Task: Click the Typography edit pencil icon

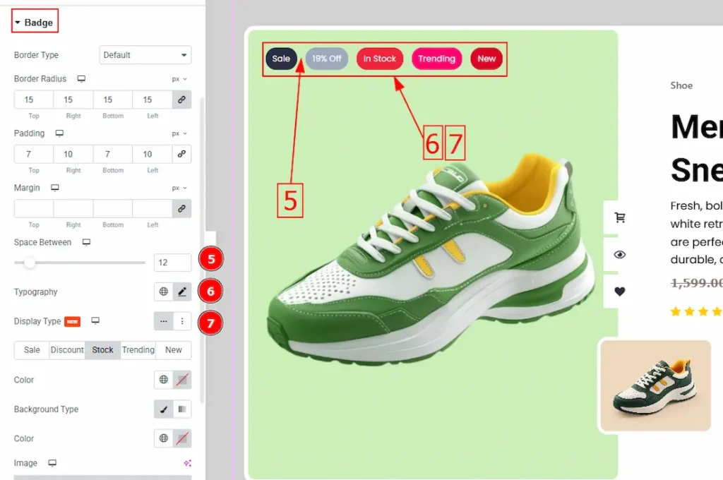Action: tap(182, 292)
